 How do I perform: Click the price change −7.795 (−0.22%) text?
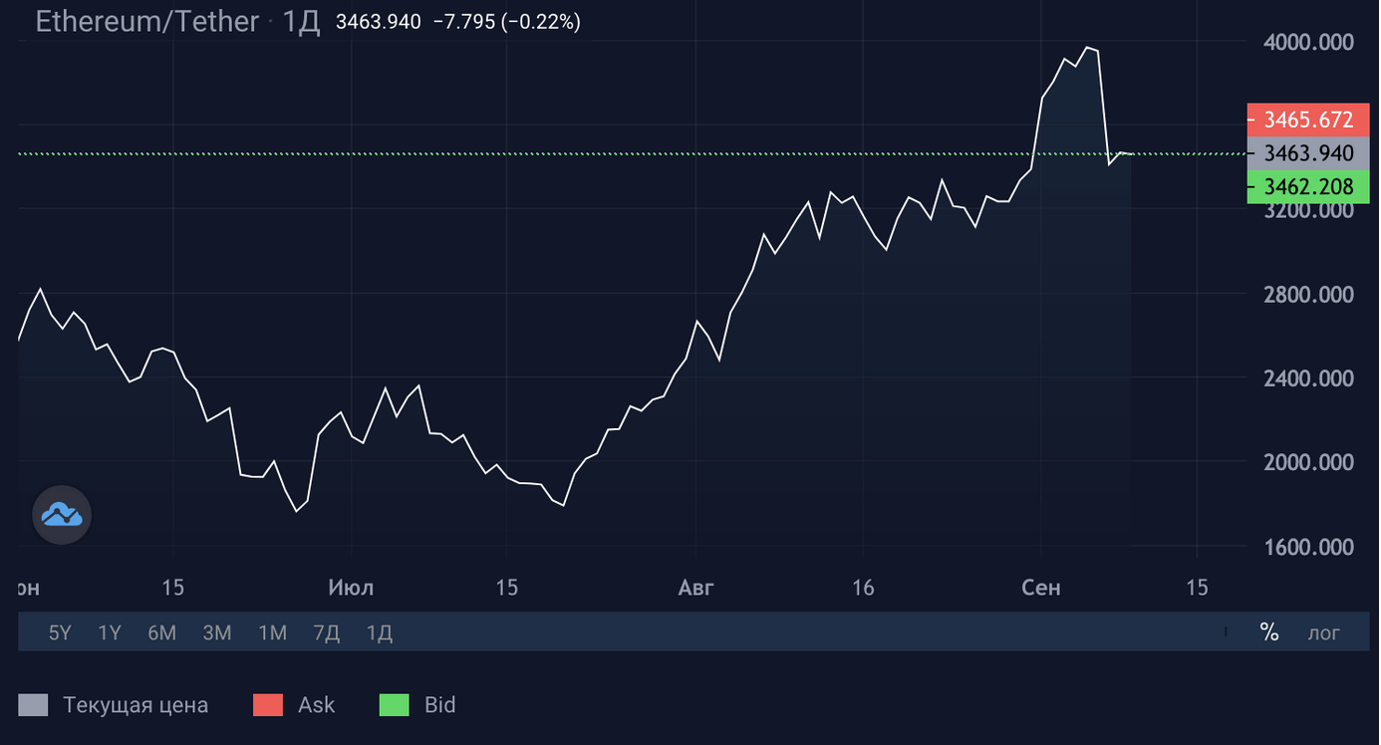506,21
